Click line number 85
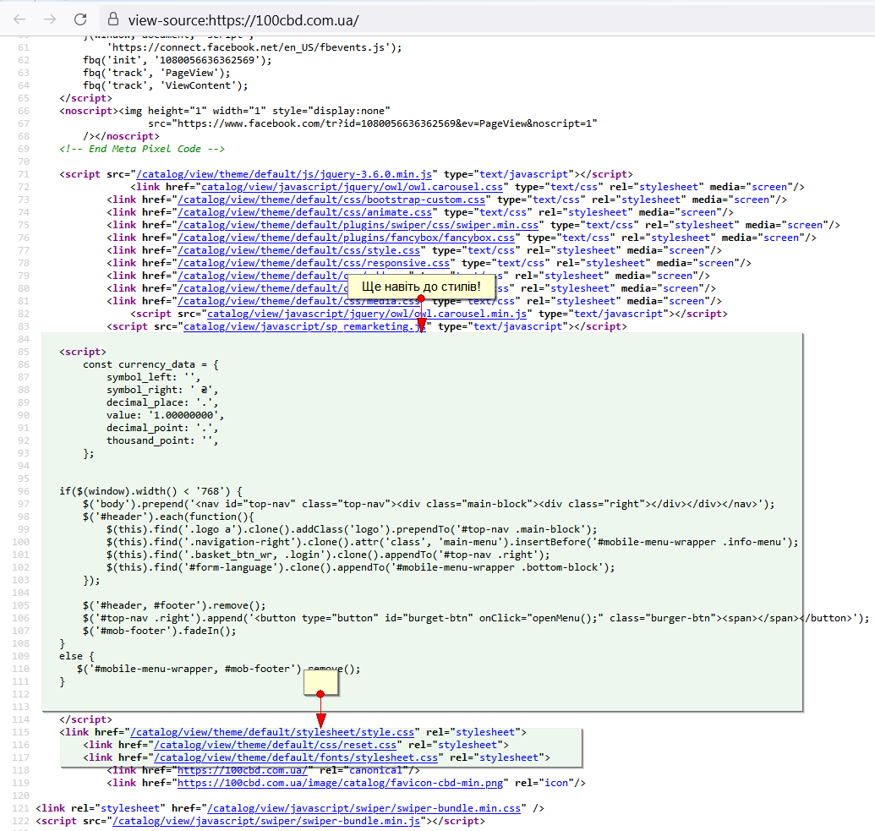Viewport: 875px width, 831px height. click(24, 353)
